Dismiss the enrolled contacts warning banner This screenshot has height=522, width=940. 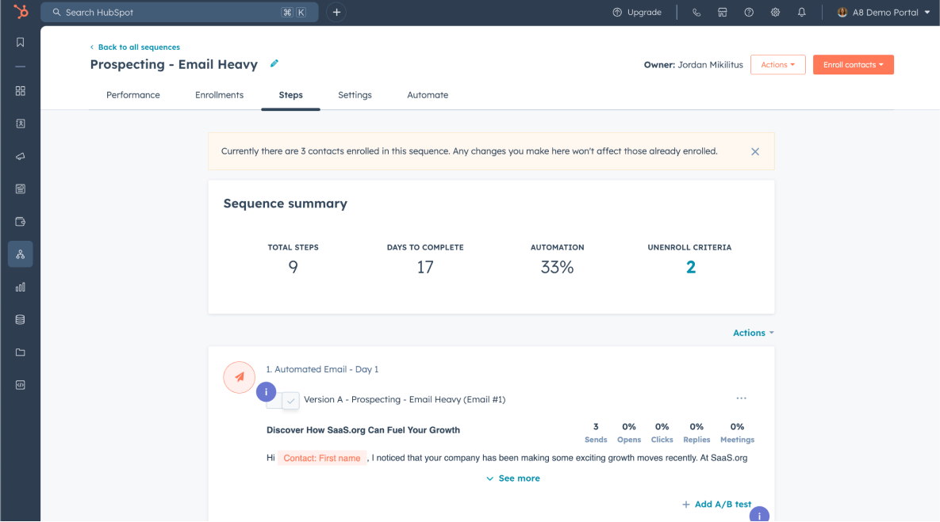(x=755, y=151)
